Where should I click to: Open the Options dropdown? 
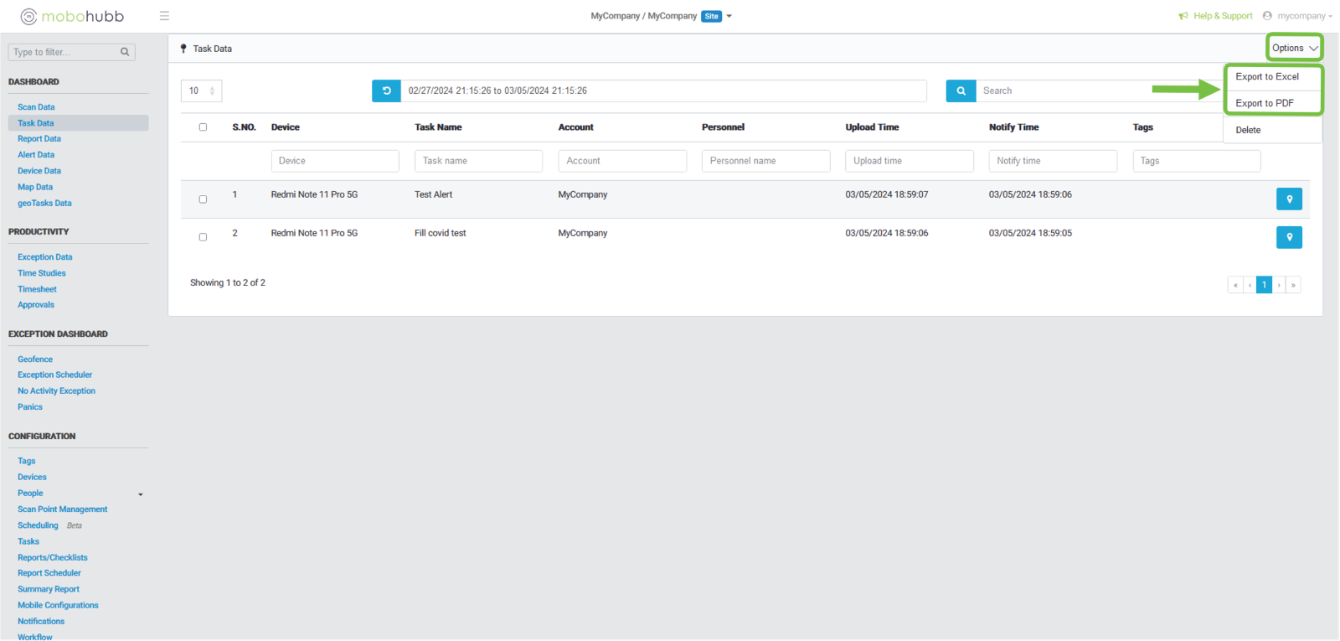tap(1294, 48)
